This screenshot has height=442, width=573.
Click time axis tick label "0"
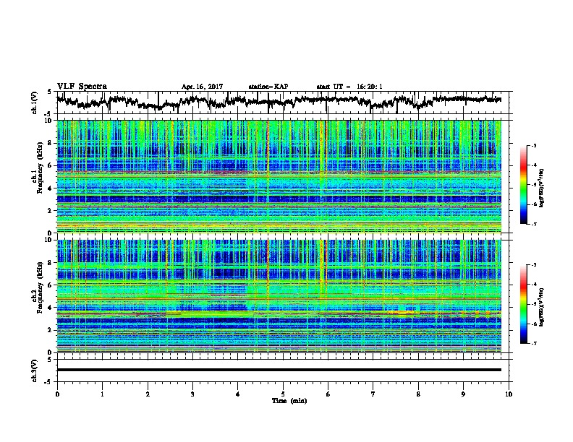click(57, 394)
